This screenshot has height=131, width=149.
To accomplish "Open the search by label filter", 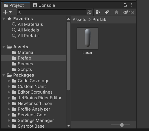I will (x=107, y=12).
